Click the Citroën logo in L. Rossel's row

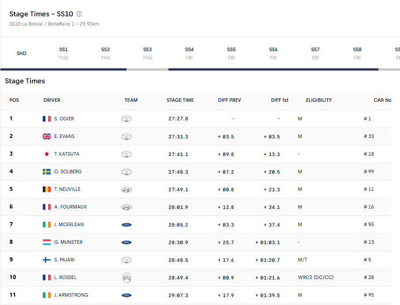point(127,278)
